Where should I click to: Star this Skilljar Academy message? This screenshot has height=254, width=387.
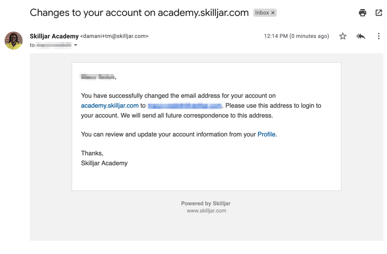[343, 36]
